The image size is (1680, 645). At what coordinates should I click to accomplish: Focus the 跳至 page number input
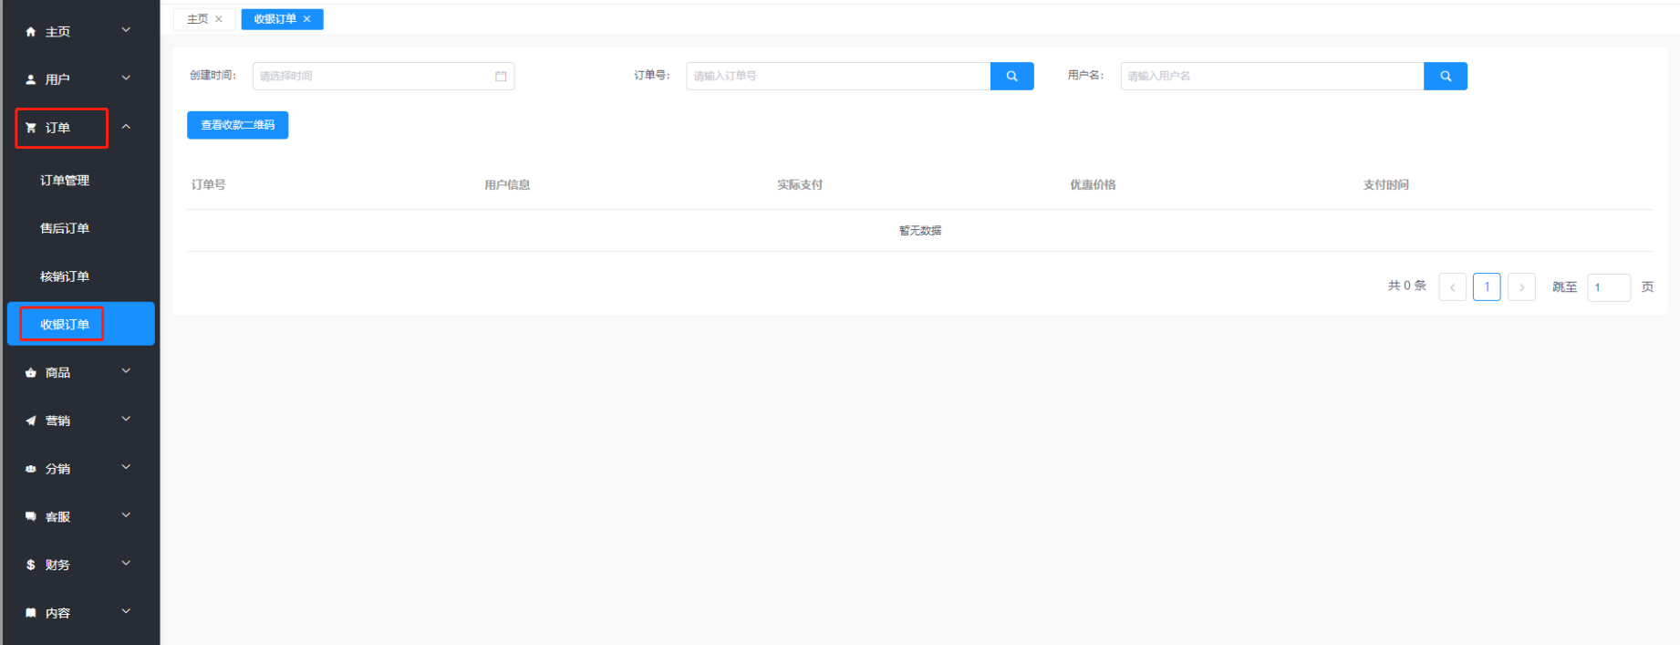tap(1608, 287)
